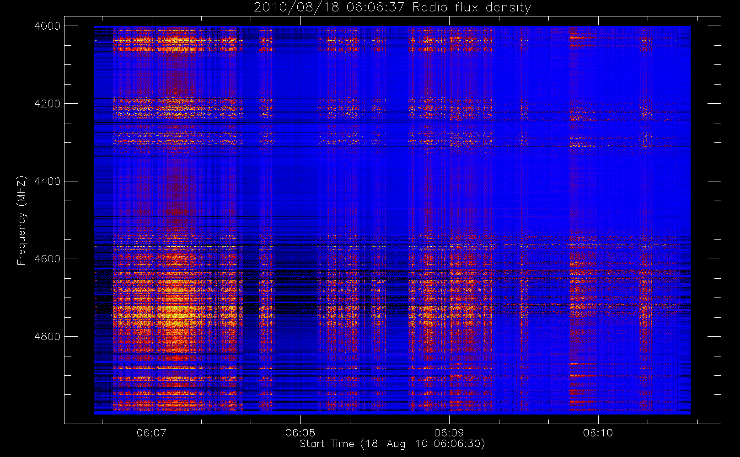This screenshot has height=457, width=740.
Task: Click the 06:10 time tick label
Action: [x=598, y=433]
